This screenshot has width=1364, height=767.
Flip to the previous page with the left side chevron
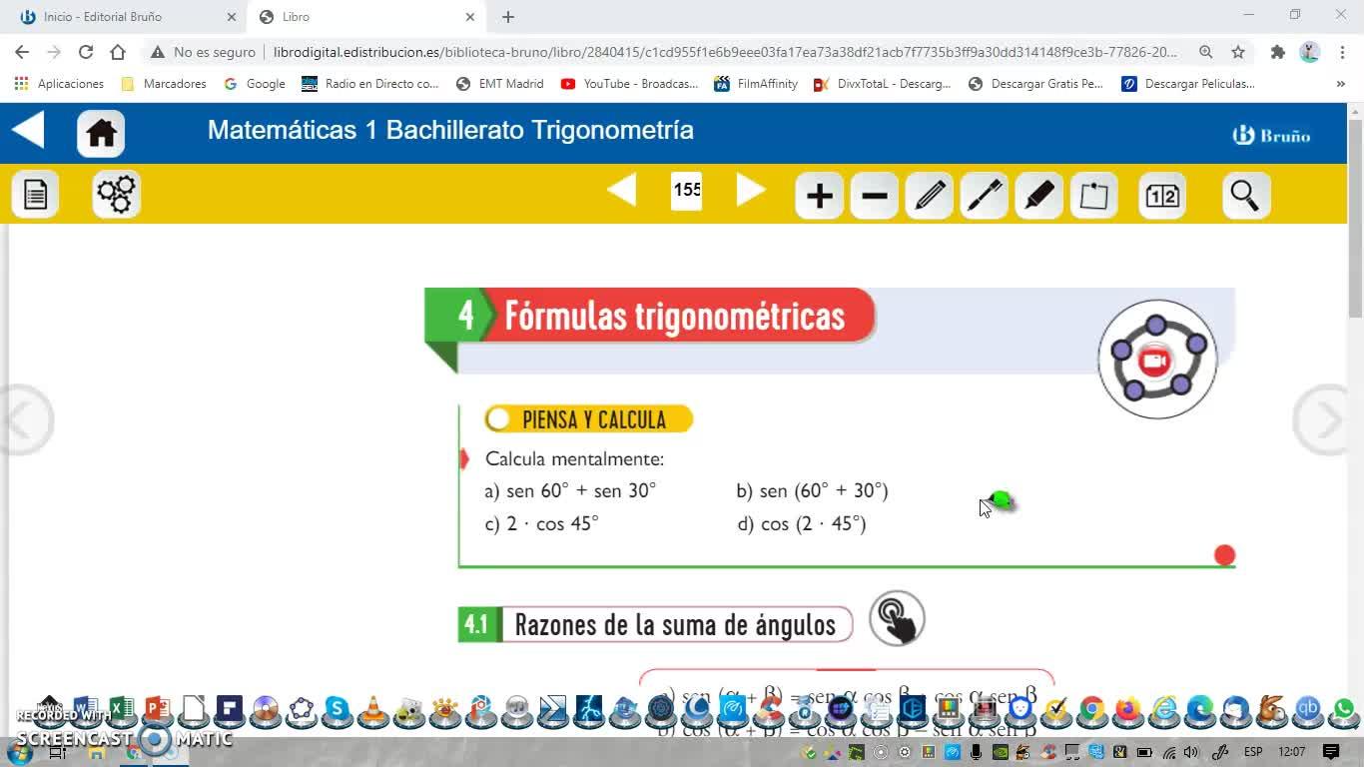24,420
